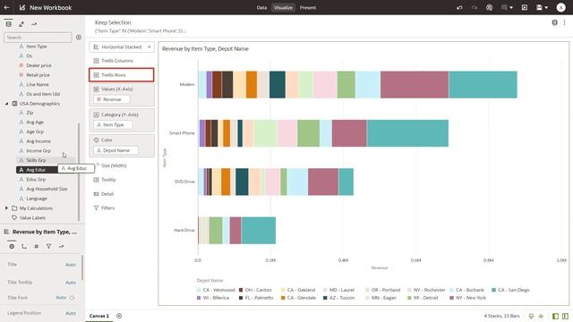573x322 pixels.
Task: Focus the data Search field
Action: [x=38, y=38]
